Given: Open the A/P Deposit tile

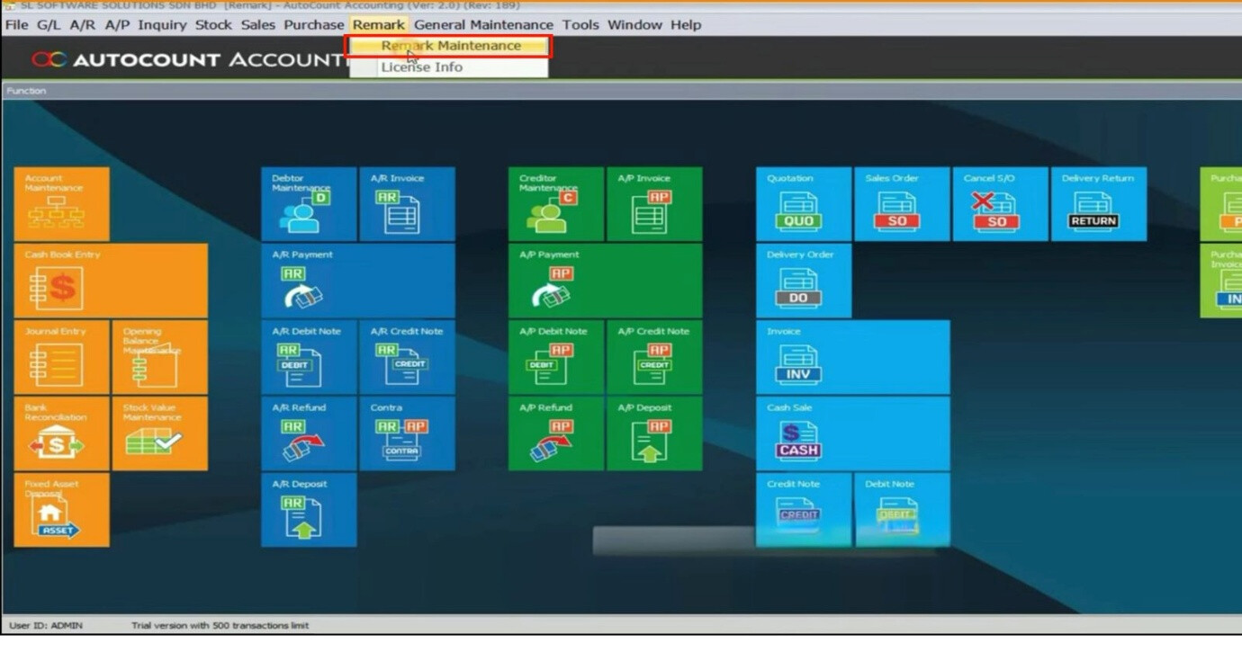Looking at the screenshot, I should click(x=654, y=433).
